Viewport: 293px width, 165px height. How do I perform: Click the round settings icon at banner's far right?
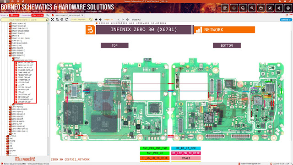pyautogui.click(x=288, y=8)
